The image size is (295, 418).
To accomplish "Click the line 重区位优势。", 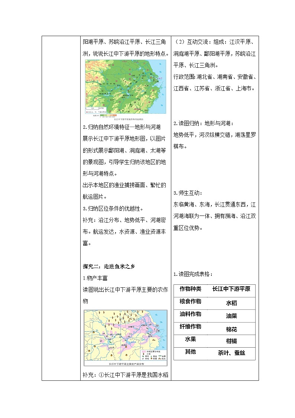I will coord(188,228).
